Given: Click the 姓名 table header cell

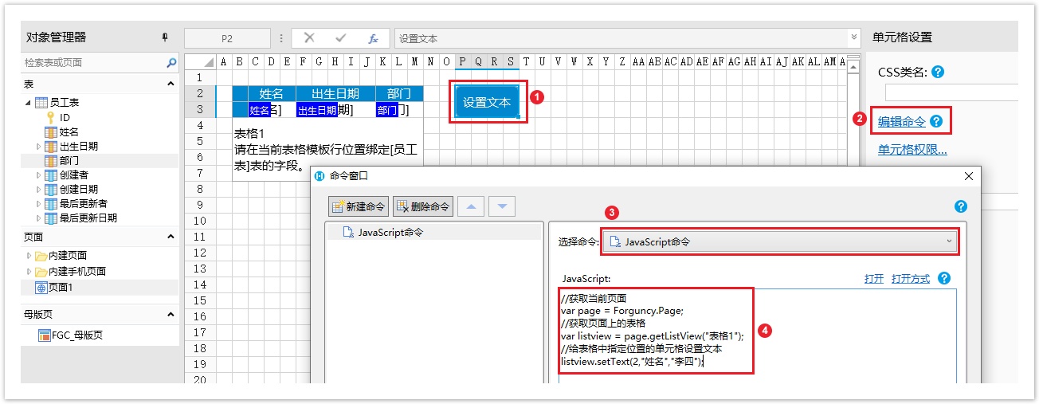Looking at the screenshot, I should click(x=272, y=94).
